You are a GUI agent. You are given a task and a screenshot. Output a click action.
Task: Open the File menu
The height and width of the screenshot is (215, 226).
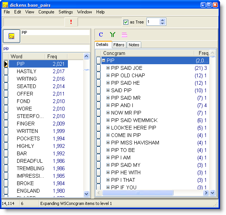pyautogui.click(x=7, y=12)
